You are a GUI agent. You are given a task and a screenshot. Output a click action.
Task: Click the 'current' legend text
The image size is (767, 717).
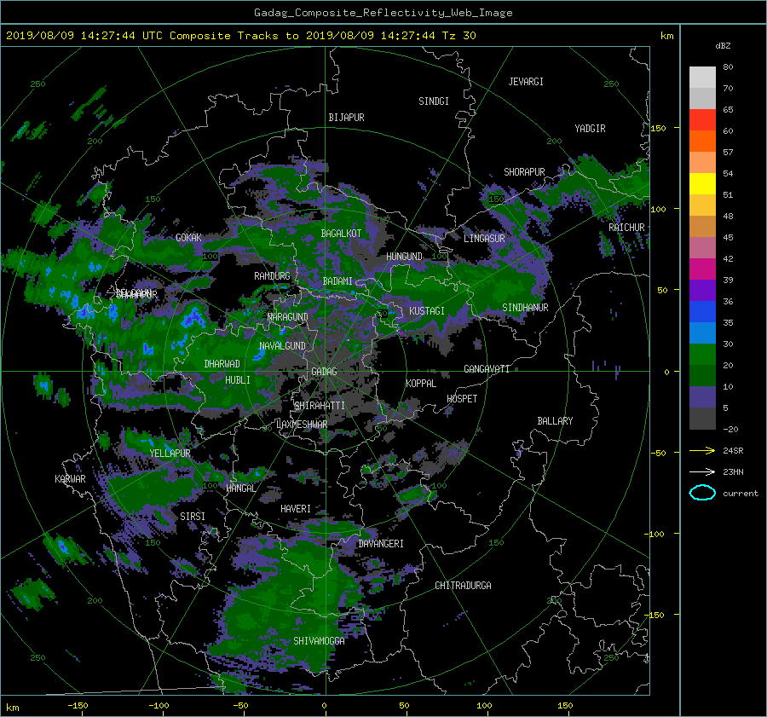741,494
